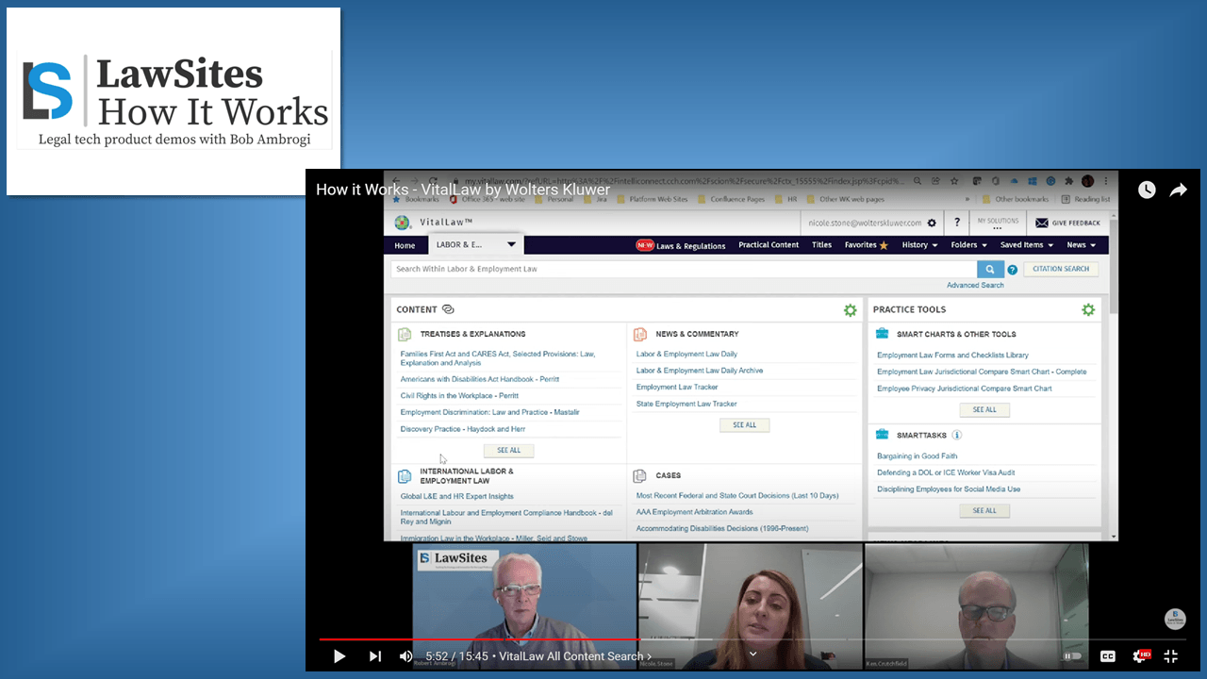Image resolution: width=1207 pixels, height=679 pixels.
Task: Exit full screen mode
Action: pyautogui.click(x=1171, y=656)
